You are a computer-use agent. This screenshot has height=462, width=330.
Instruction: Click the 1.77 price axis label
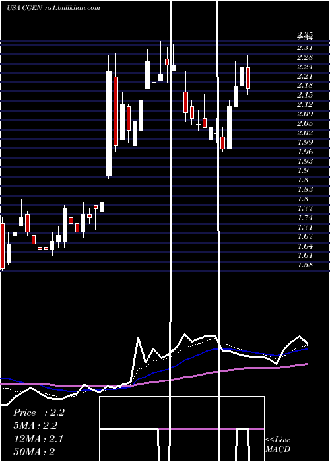(x=305, y=209)
